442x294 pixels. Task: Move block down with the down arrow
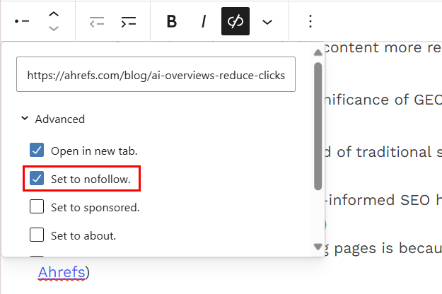click(x=54, y=28)
